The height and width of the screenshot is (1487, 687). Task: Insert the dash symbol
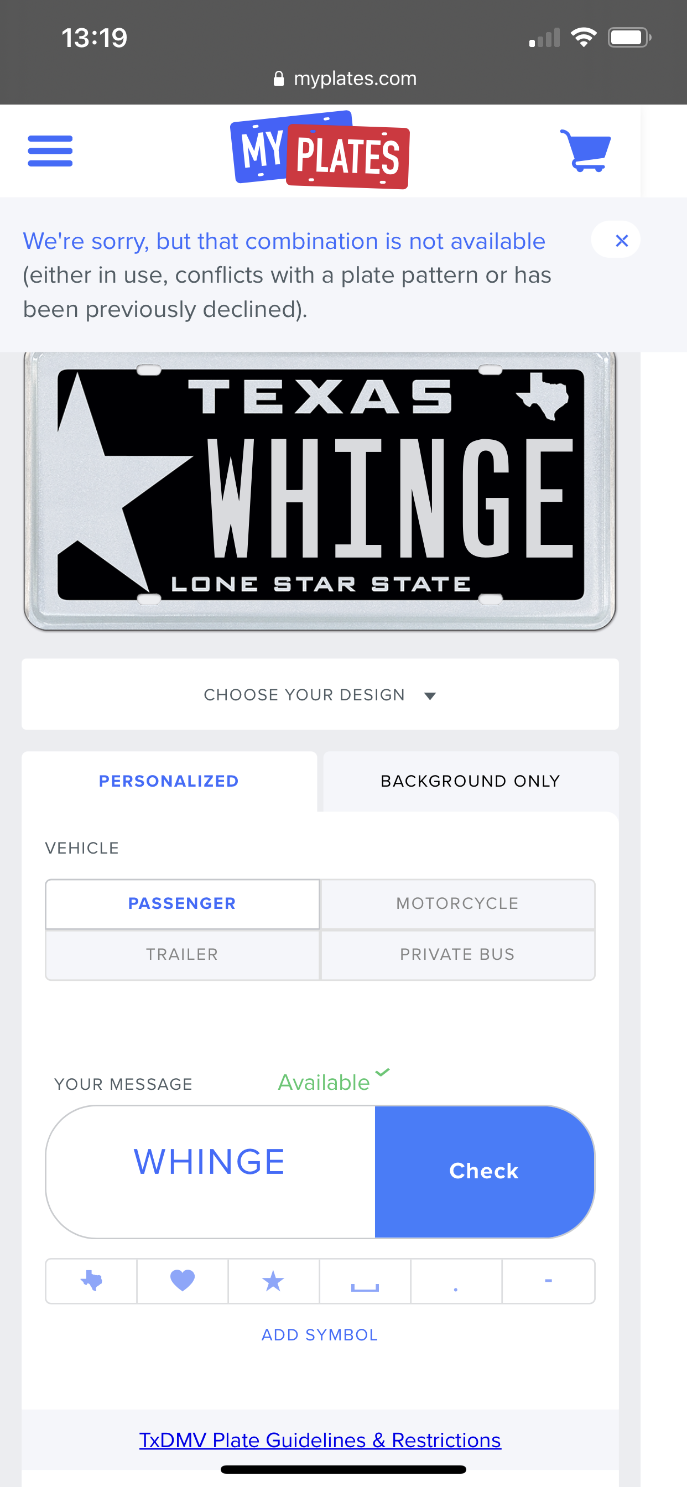(x=548, y=1281)
